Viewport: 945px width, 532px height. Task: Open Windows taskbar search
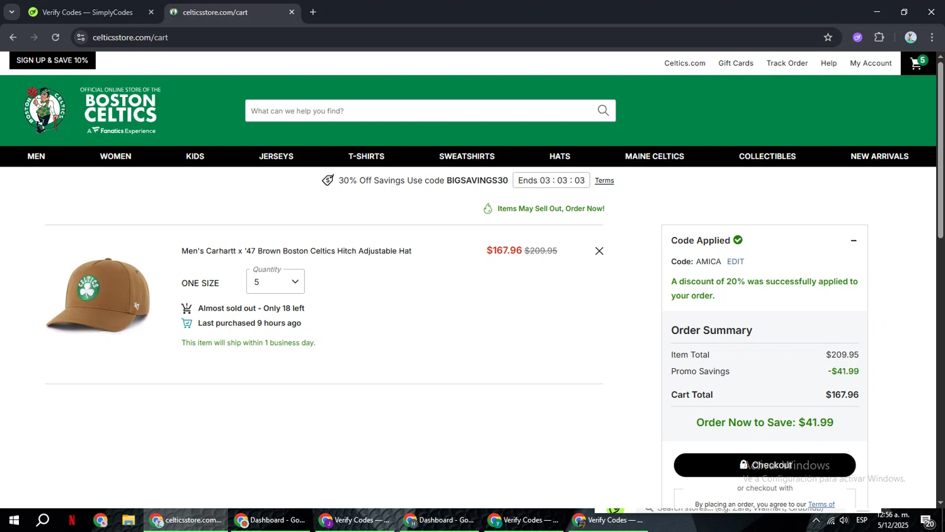coord(42,520)
